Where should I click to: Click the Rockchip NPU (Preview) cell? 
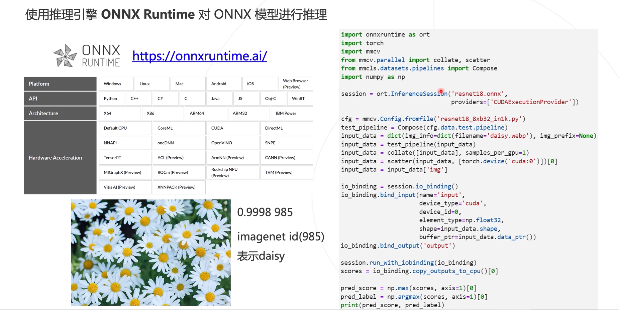point(233,172)
